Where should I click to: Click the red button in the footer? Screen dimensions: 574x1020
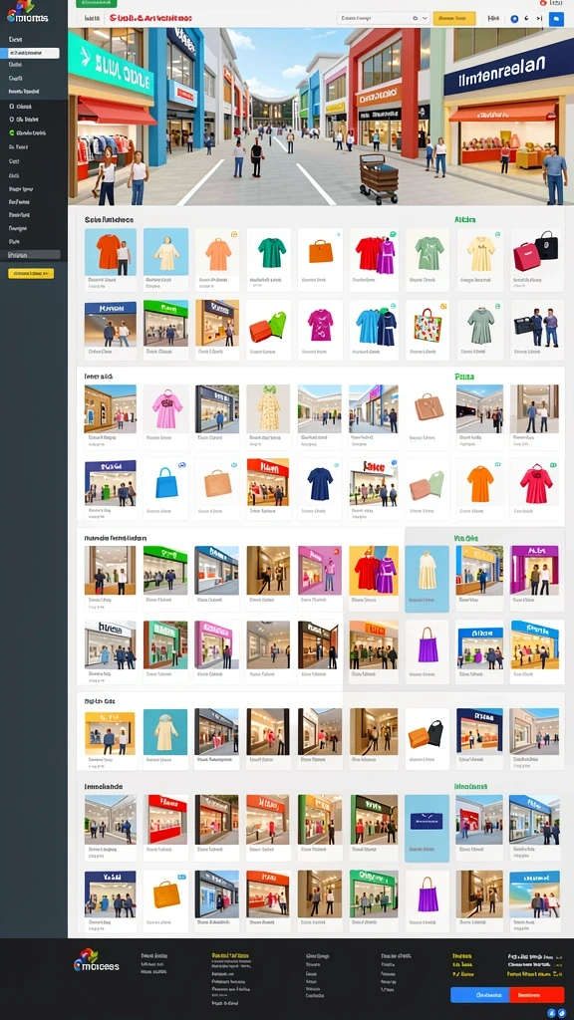pyautogui.click(x=537, y=995)
